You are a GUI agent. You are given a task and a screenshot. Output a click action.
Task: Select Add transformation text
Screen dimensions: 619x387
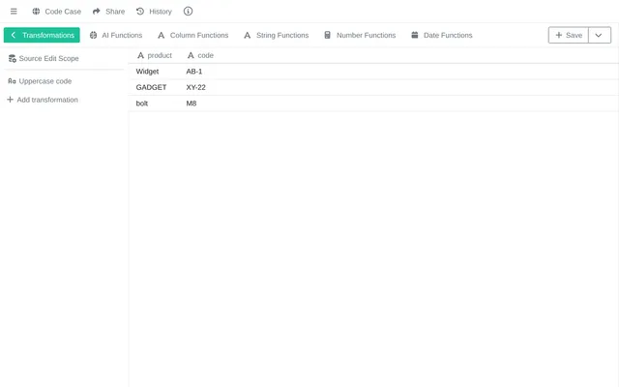coord(47,100)
